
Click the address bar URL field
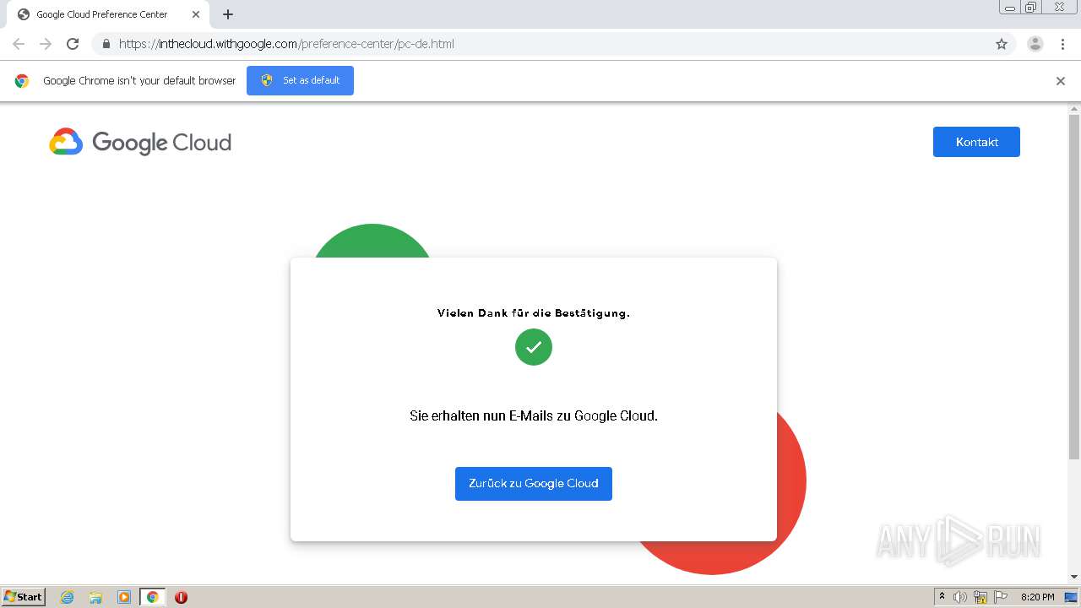click(553, 44)
